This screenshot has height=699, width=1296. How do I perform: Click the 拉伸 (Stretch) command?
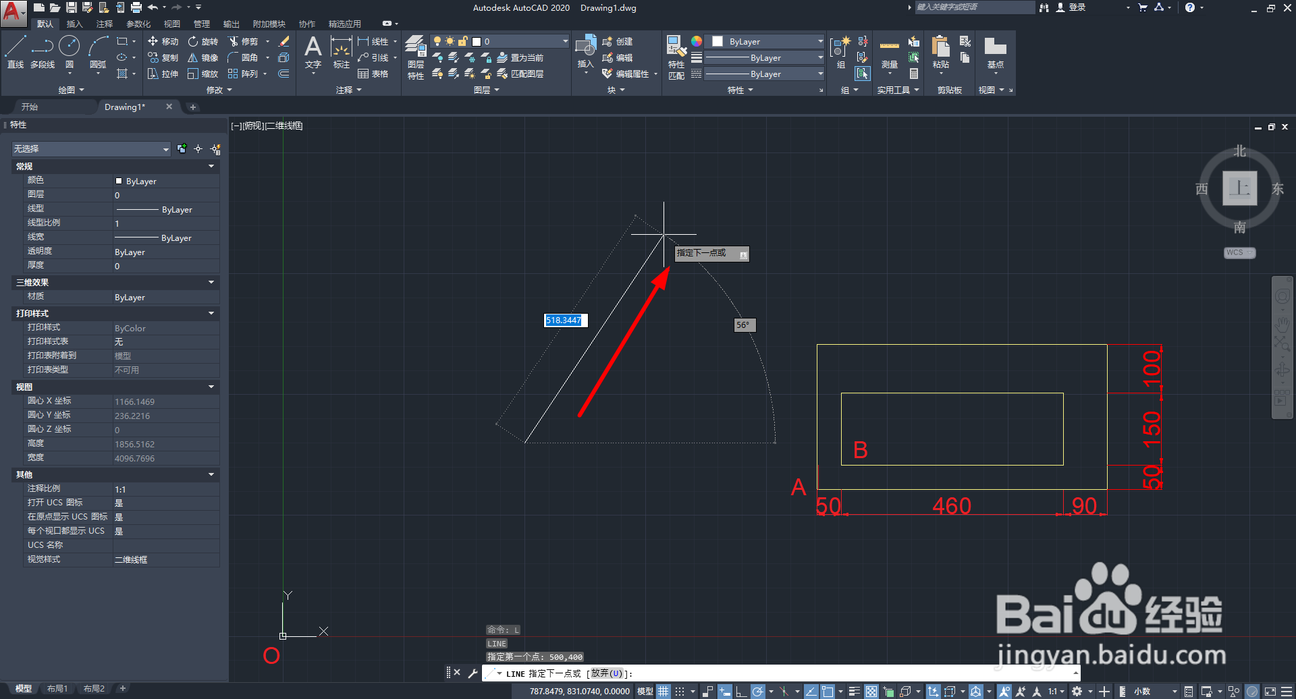(163, 74)
